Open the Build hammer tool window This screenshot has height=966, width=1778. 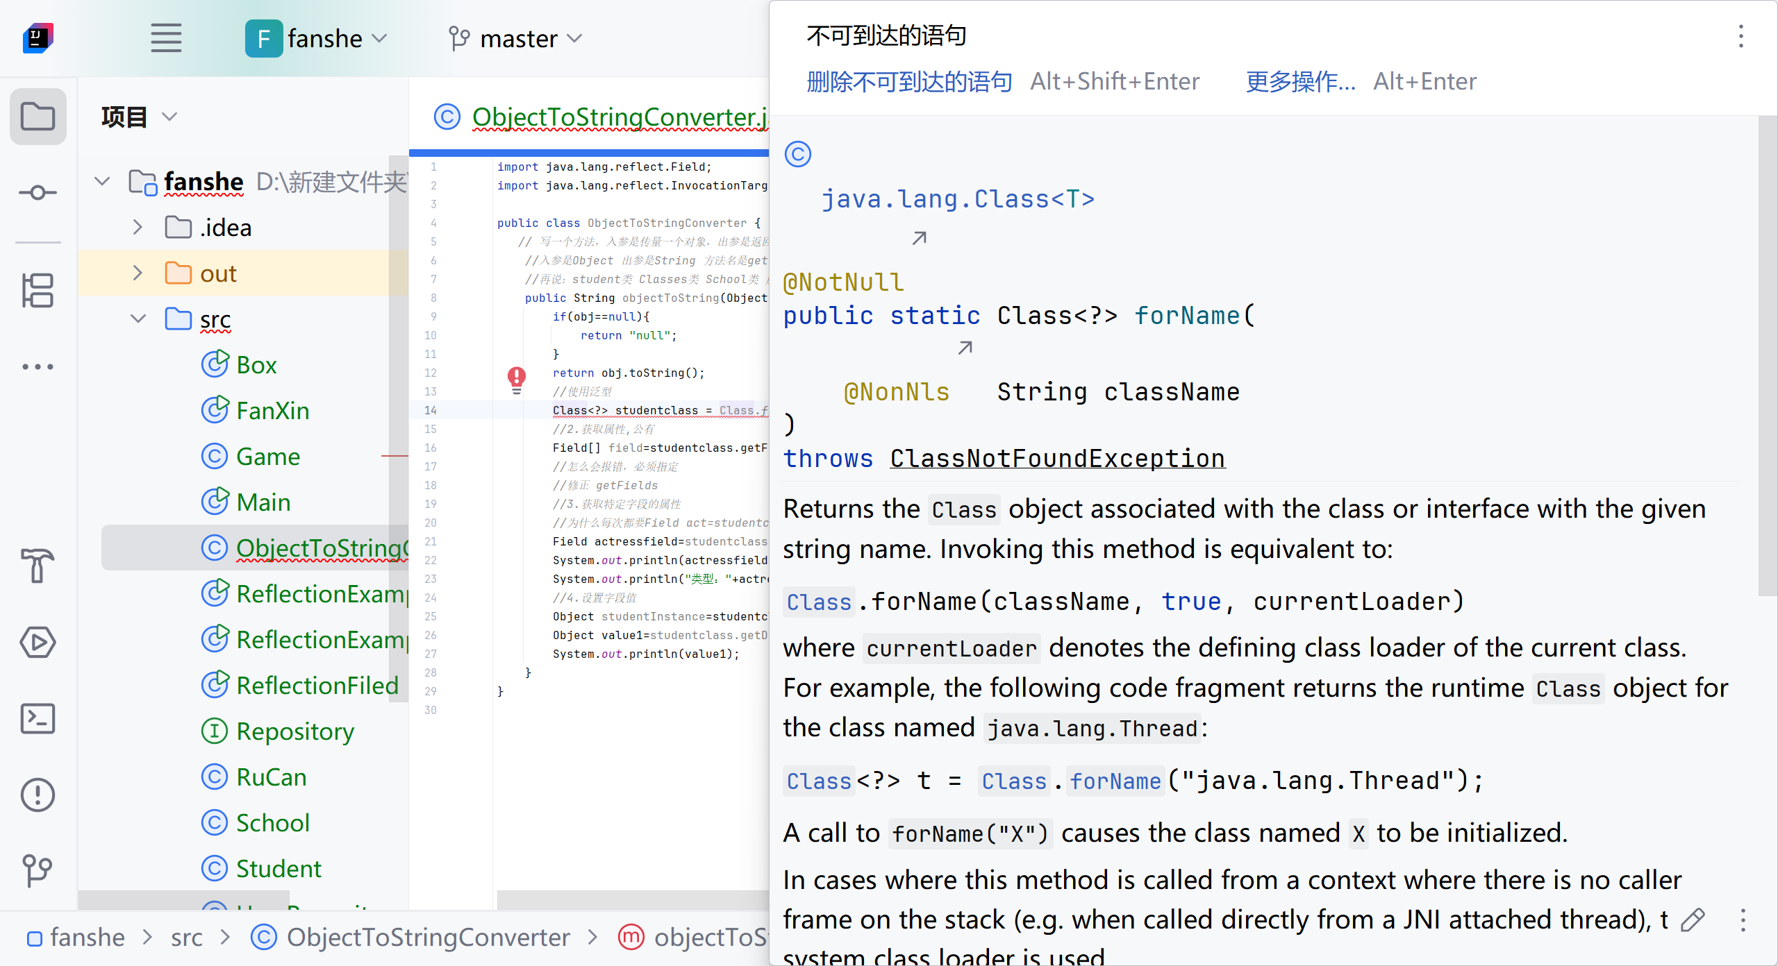pyautogui.click(x=38, y=565)
